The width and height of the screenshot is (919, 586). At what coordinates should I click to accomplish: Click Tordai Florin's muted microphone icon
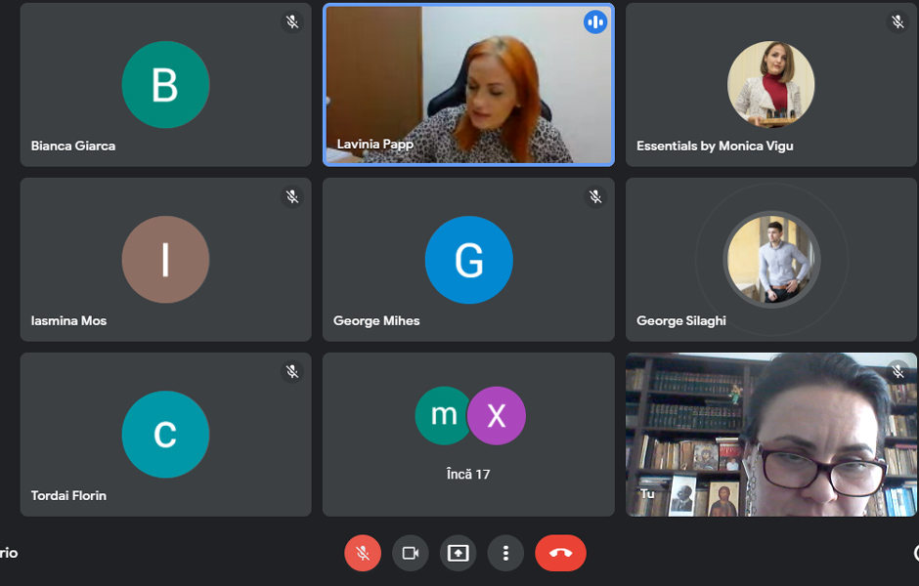point(292,371)
